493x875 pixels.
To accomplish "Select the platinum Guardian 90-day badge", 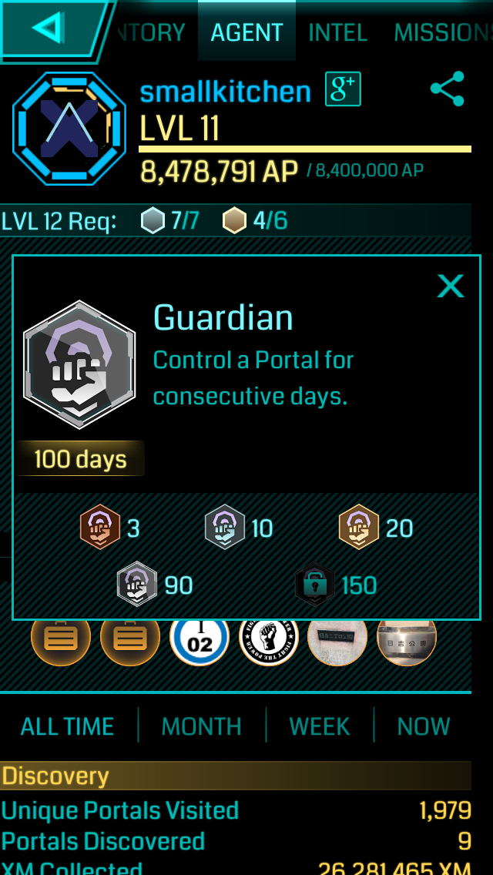I will (137, 585).
